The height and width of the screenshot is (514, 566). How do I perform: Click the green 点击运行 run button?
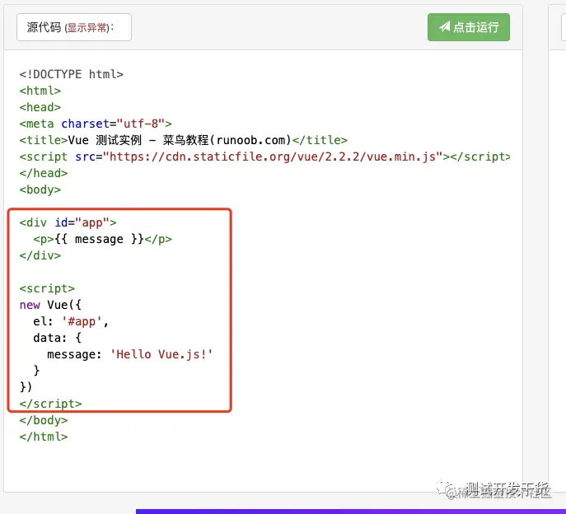[x=469, y=27]
